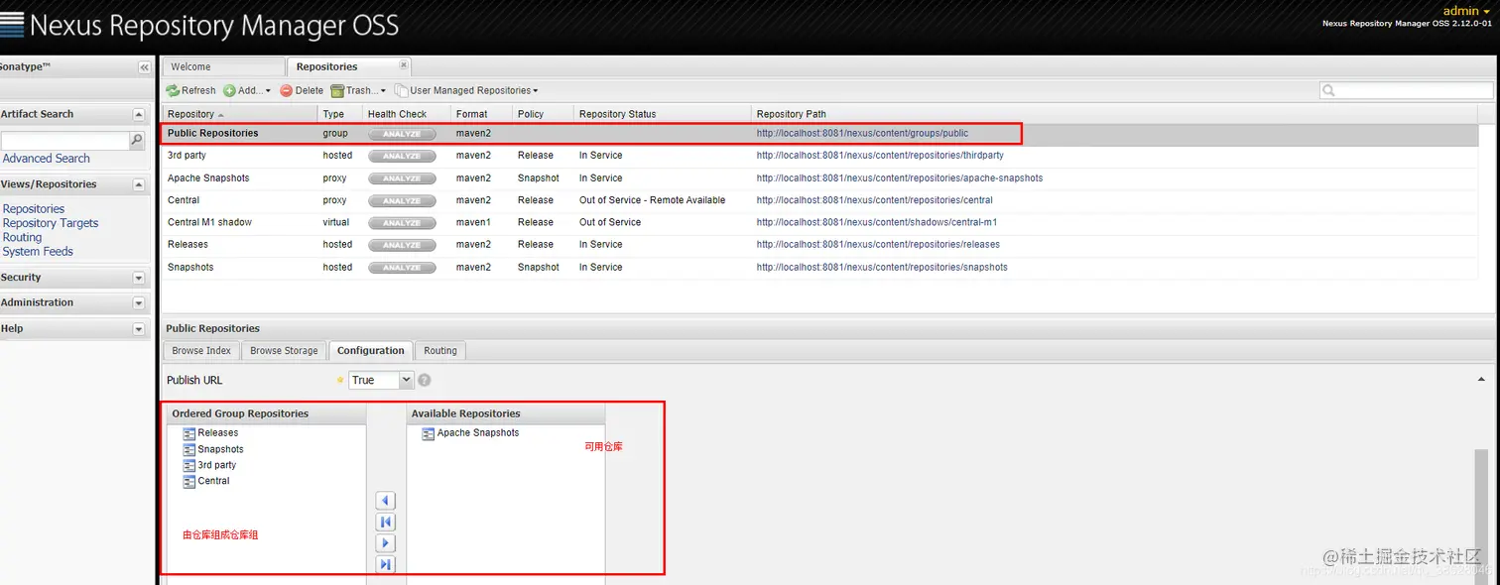Click Analyze for Central M1 shadow
Image resolution: width=1500 pixels, height=585 pixels.
tap(402, 223)
